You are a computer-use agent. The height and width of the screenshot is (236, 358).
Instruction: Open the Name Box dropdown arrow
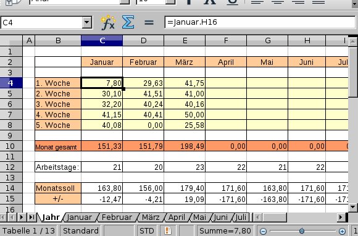(87, 22)
